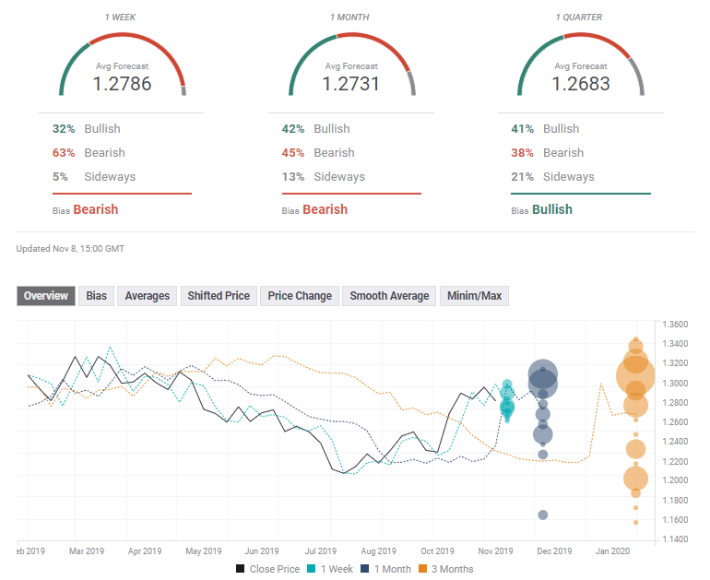Toggle the 1 Week legend series

pos(332,569)
